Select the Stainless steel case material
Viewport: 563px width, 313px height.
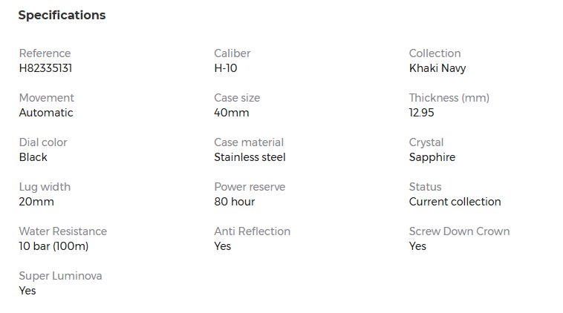click(250, 157)
